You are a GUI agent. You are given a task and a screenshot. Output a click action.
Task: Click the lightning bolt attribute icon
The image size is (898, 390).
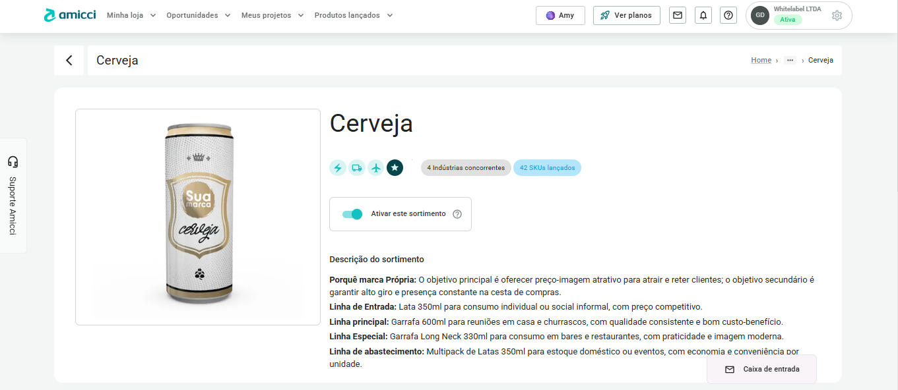(338, 168)
